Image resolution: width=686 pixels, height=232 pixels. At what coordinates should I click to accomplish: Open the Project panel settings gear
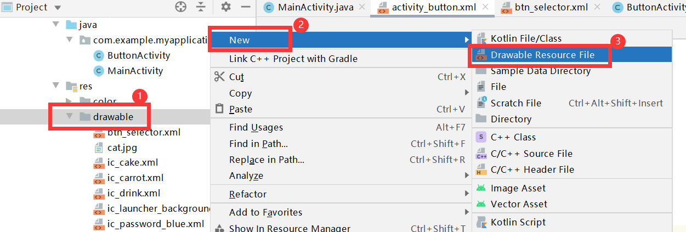pyautogui.click(x=226, y=7)
